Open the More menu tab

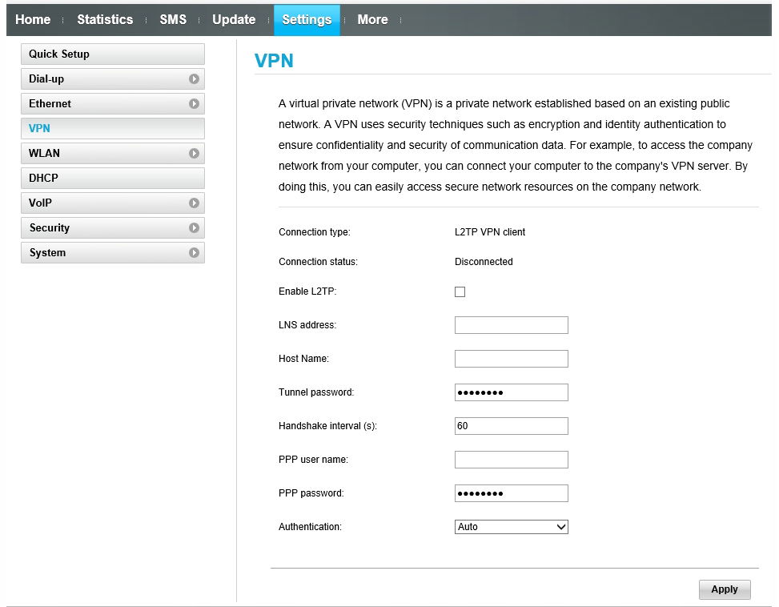tap(372, 19)
